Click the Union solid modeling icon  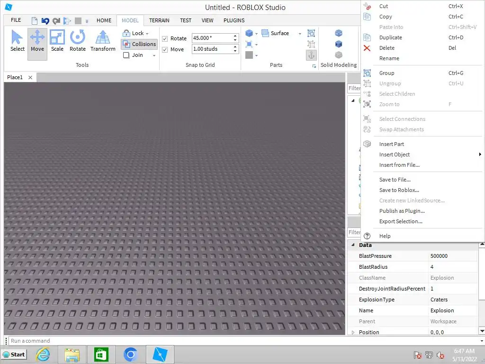(x=339, y=33)
